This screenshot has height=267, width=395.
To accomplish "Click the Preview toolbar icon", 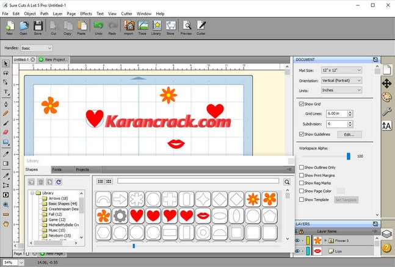I will tap(186, 27).
